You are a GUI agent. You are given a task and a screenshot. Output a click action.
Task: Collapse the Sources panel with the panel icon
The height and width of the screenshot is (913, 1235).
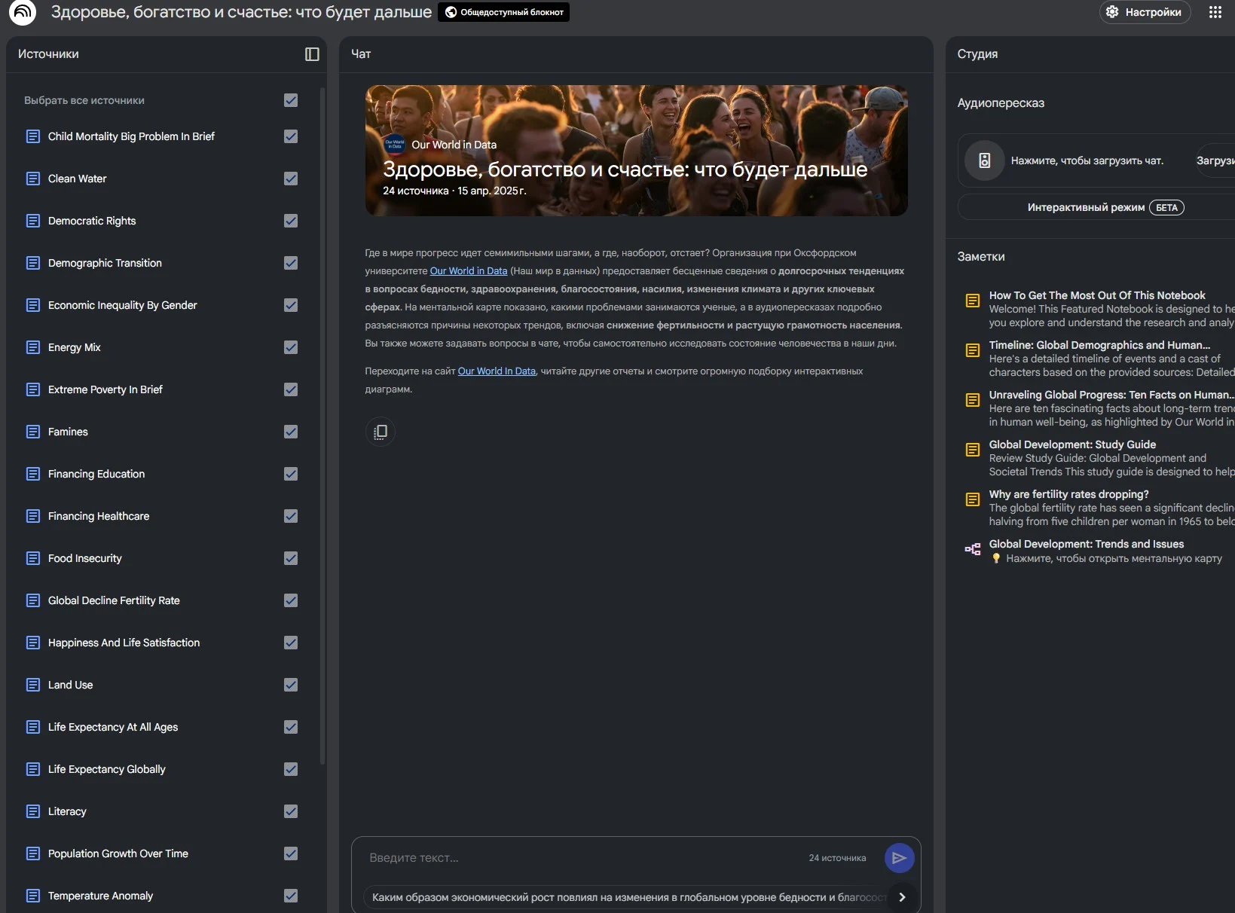coord(312,54)
